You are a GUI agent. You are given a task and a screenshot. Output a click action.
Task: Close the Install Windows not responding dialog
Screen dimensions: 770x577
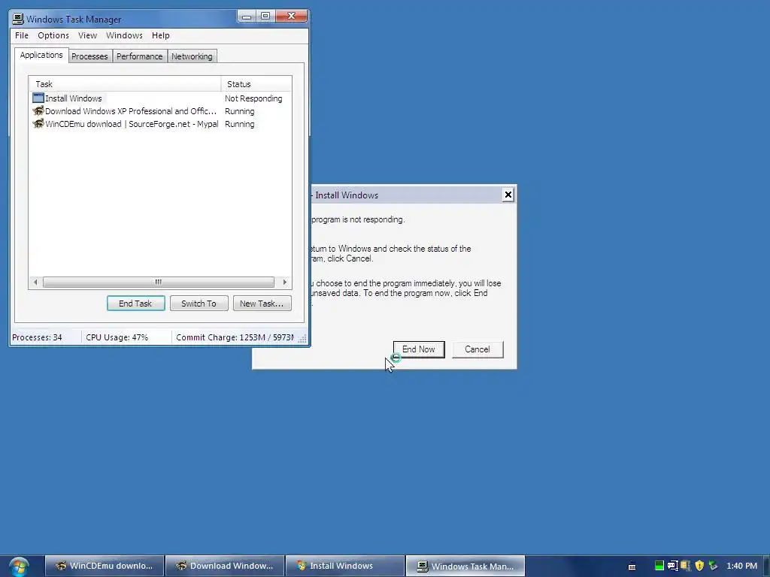click(x=508, y=195)
